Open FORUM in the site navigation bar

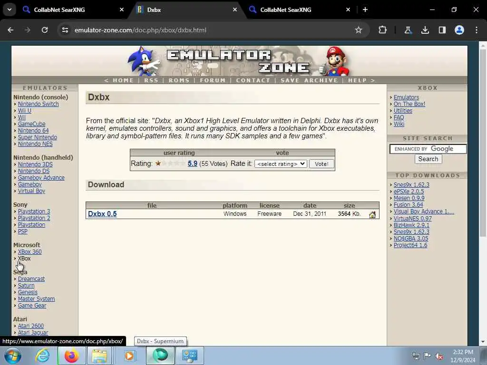pos(213,80)
